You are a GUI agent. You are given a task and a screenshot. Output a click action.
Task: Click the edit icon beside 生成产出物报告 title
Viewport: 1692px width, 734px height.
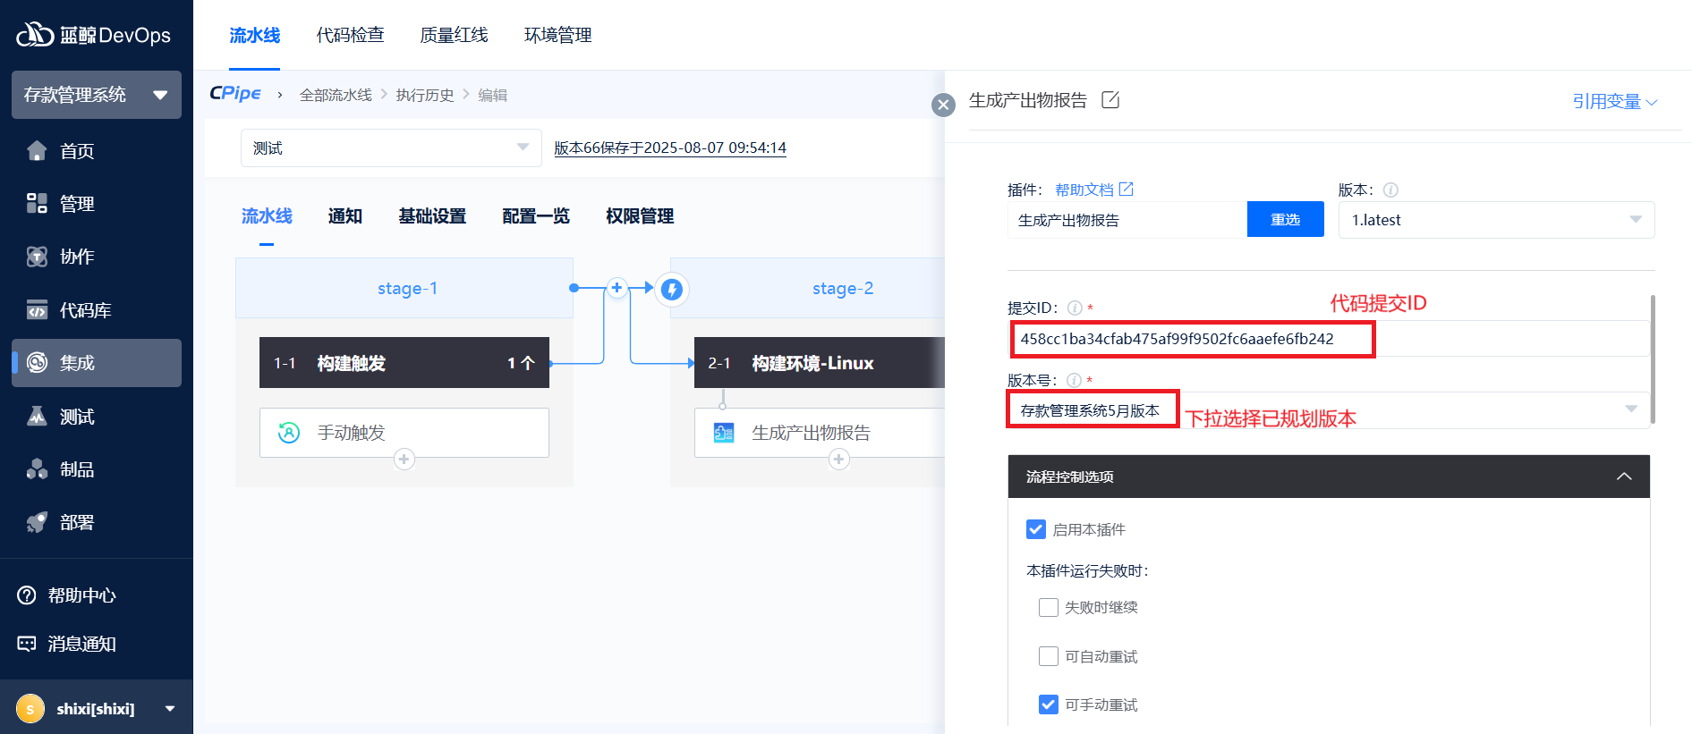1110,100
